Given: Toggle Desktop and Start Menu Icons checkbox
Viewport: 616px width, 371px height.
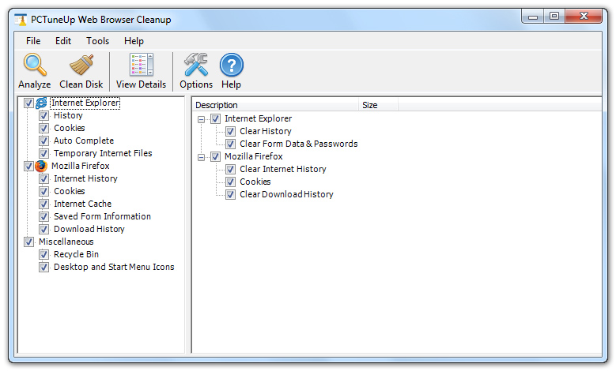Looking at the screenshot, I should 44,267.
